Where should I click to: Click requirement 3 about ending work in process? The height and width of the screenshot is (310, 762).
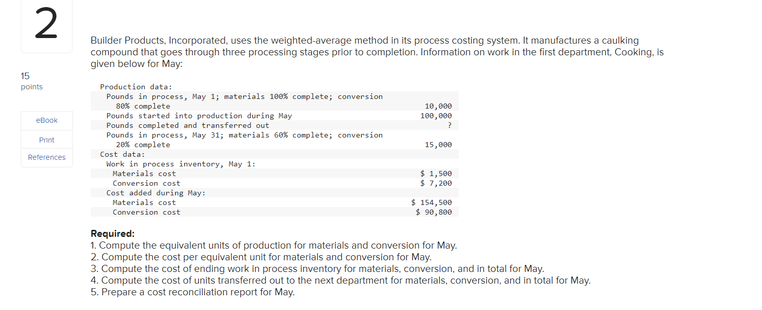[x=317, y=269]
